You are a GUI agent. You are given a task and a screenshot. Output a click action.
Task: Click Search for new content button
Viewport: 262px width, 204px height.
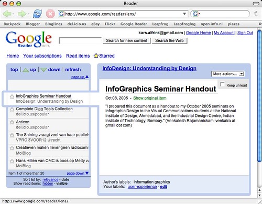(x=127, y=40)
